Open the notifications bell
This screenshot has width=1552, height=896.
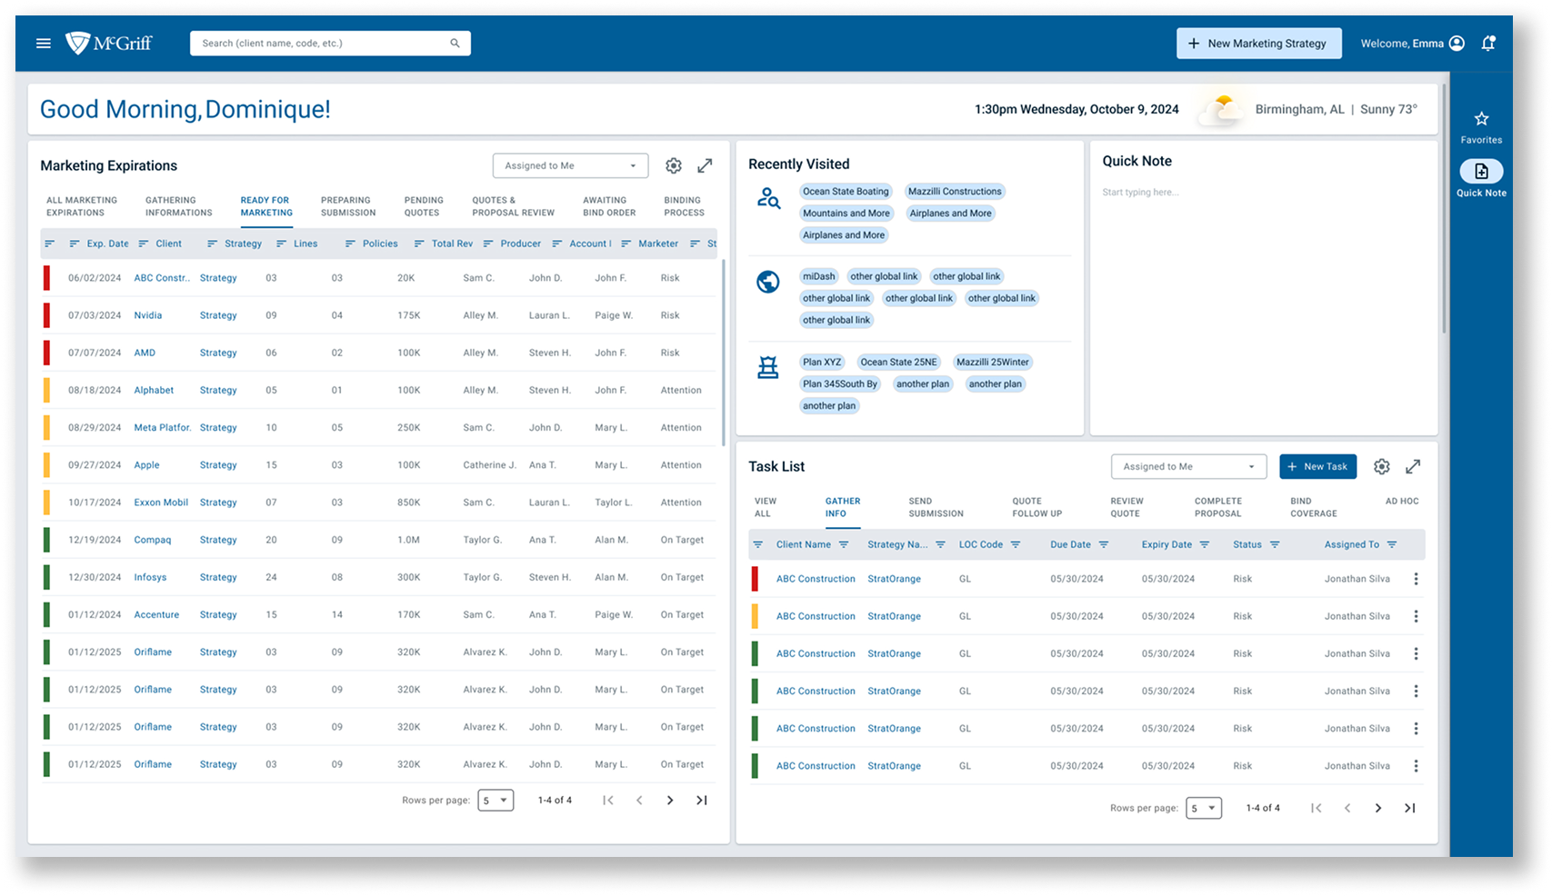click(1488, 43)
